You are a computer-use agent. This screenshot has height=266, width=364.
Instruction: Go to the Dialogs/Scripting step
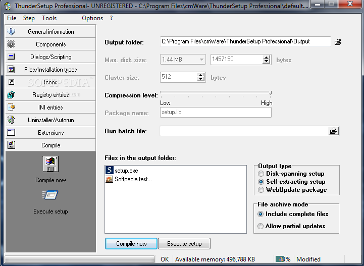click(50, 57)
